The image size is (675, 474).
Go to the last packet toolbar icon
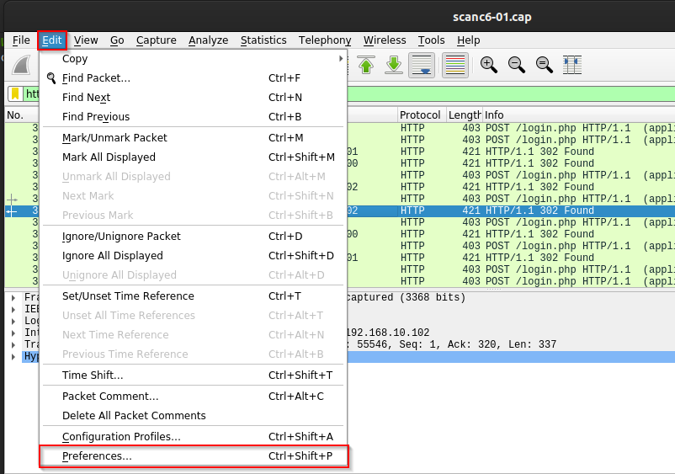[x=393, y=65]
